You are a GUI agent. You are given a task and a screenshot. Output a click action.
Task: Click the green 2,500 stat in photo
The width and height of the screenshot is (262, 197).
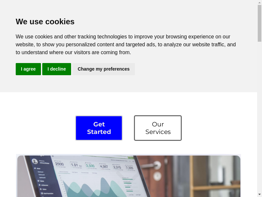coord(90,166)
